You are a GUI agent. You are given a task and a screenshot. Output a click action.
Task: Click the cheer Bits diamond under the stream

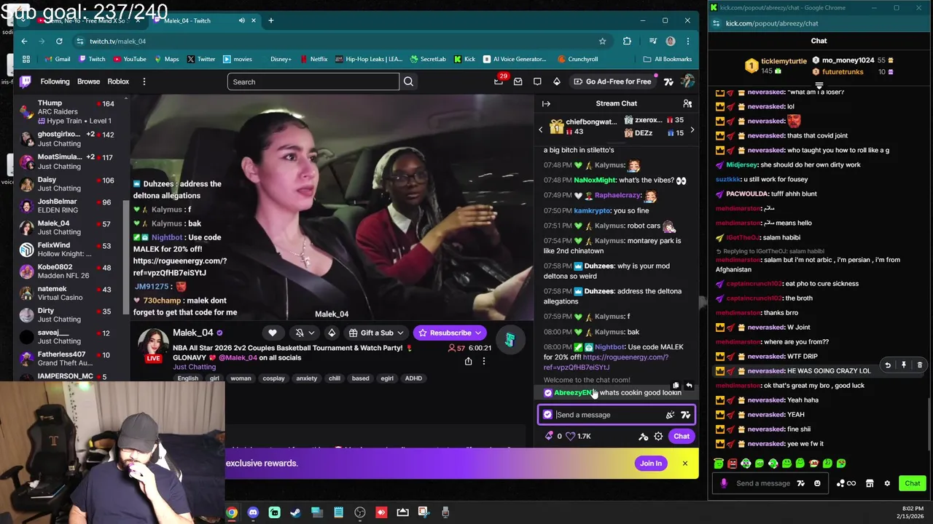[332, 333]
